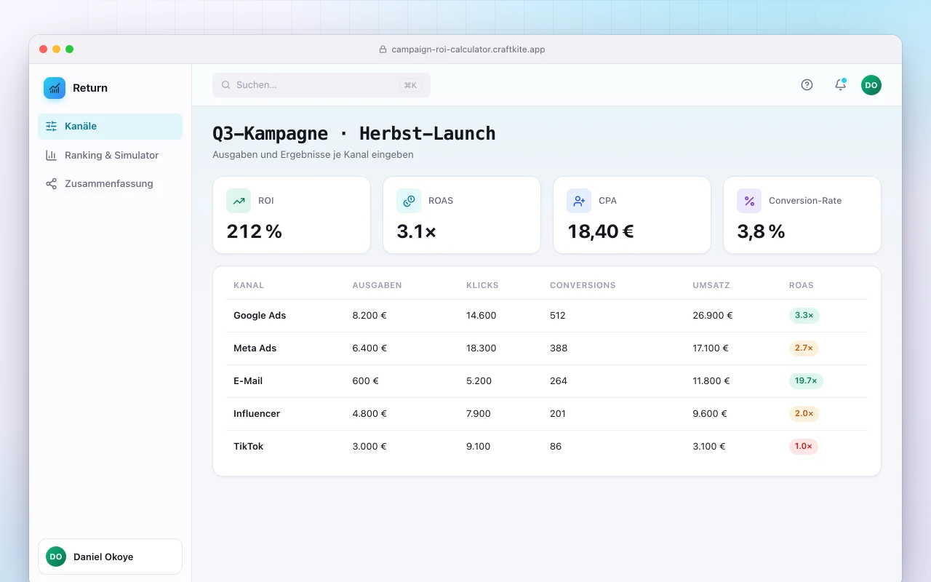This screenshot has height=582, width=931.
Task: Click the KLICKS column header
Action: [482, 285]
